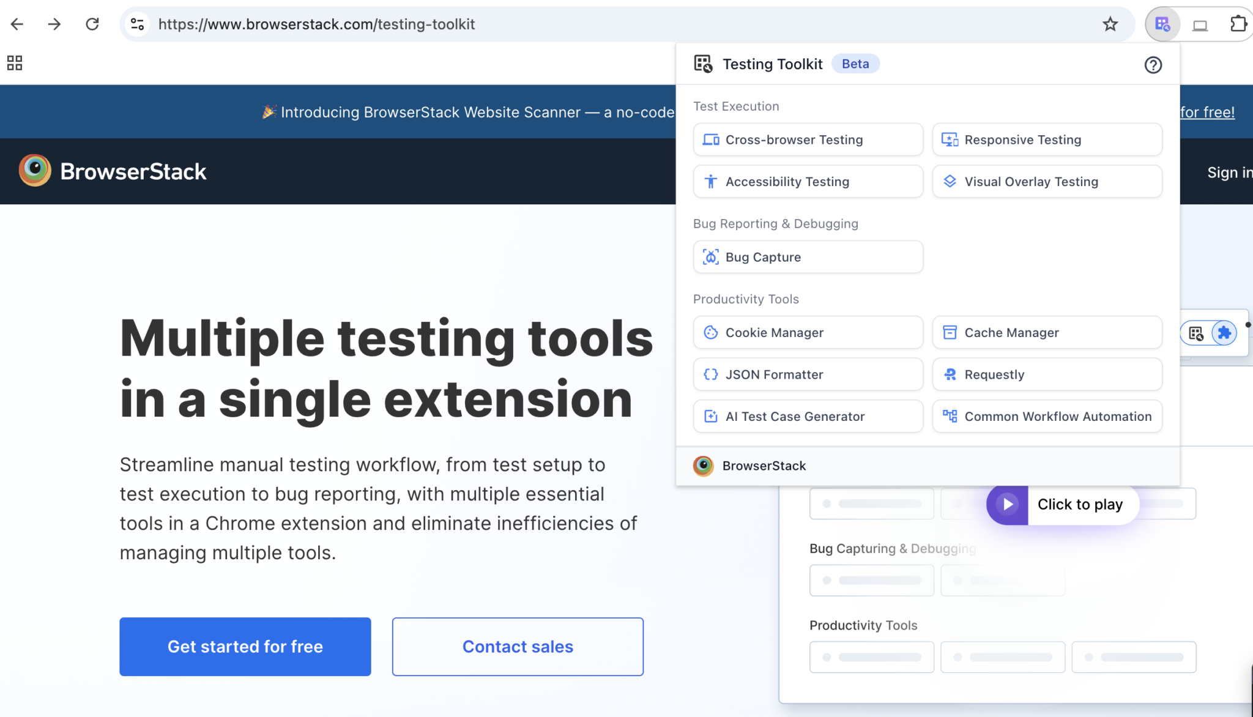Viewport: 1253px width, 717px height.
Task: Open the AI Test Case Generator
Action: point(808,416)
